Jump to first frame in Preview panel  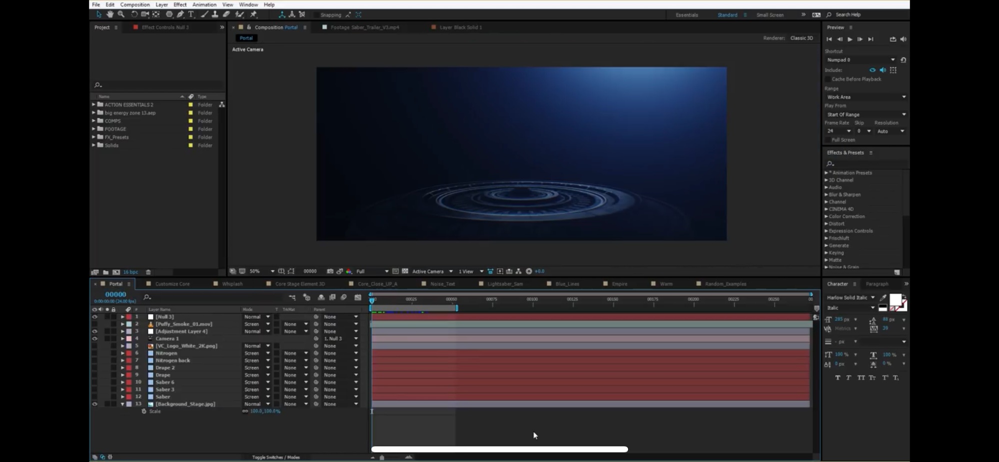[x=829, y=39]
